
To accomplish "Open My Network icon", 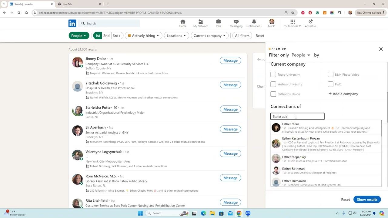I will pos(201,23).
